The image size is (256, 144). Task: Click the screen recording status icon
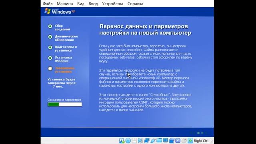[x=172, y=140]
